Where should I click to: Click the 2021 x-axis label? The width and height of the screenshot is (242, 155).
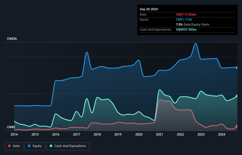click(159, 134)
